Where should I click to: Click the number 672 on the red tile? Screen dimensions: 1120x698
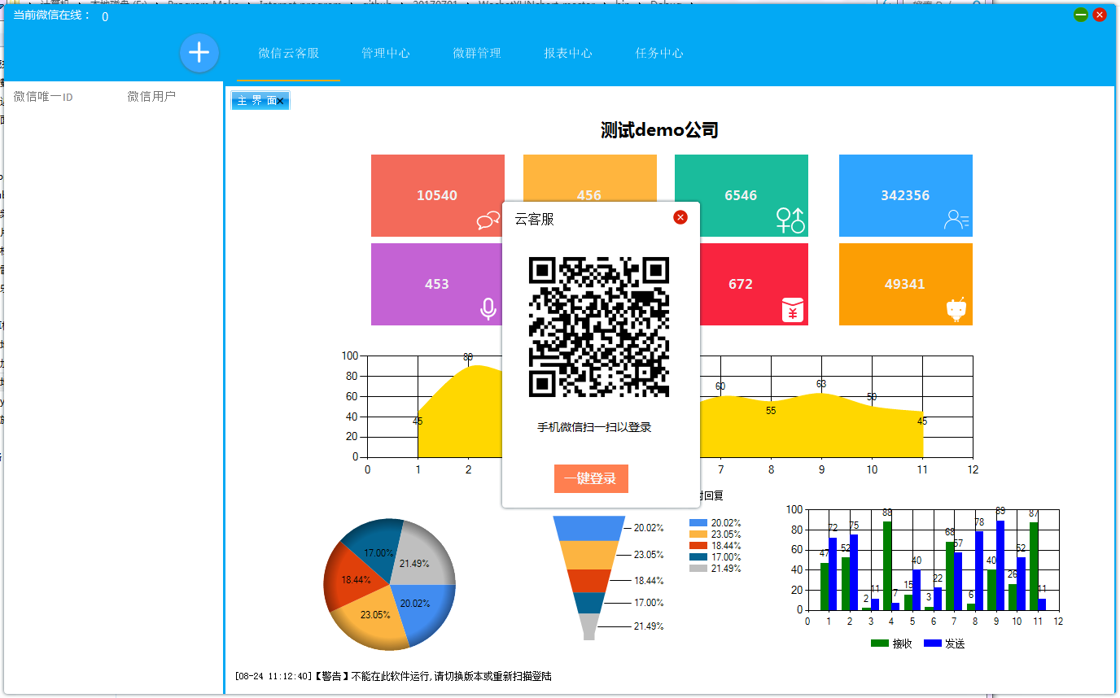pyautogui.click(x=741, y=284)
